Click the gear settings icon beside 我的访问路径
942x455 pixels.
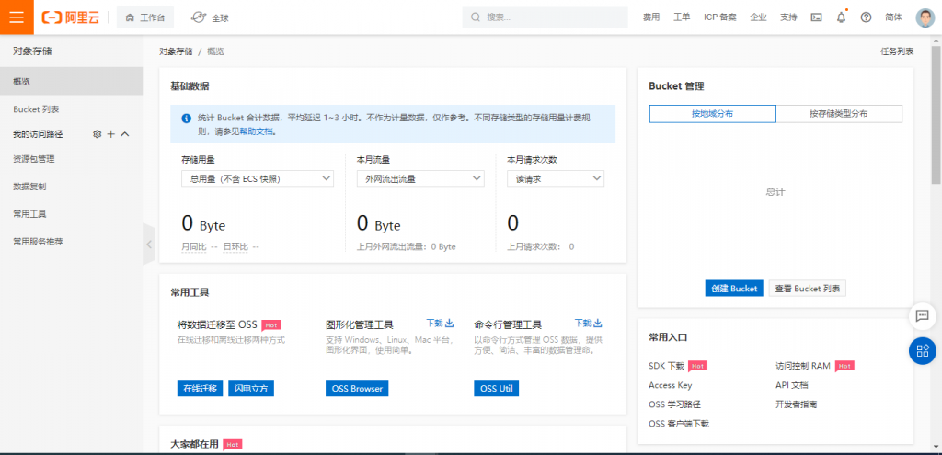pos(97,134)
